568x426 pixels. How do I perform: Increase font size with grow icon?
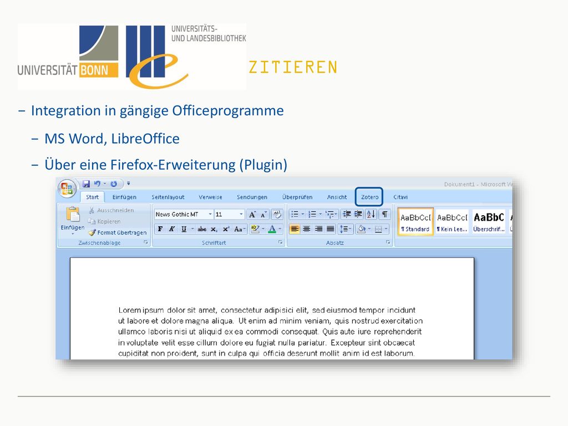[252, 214]
